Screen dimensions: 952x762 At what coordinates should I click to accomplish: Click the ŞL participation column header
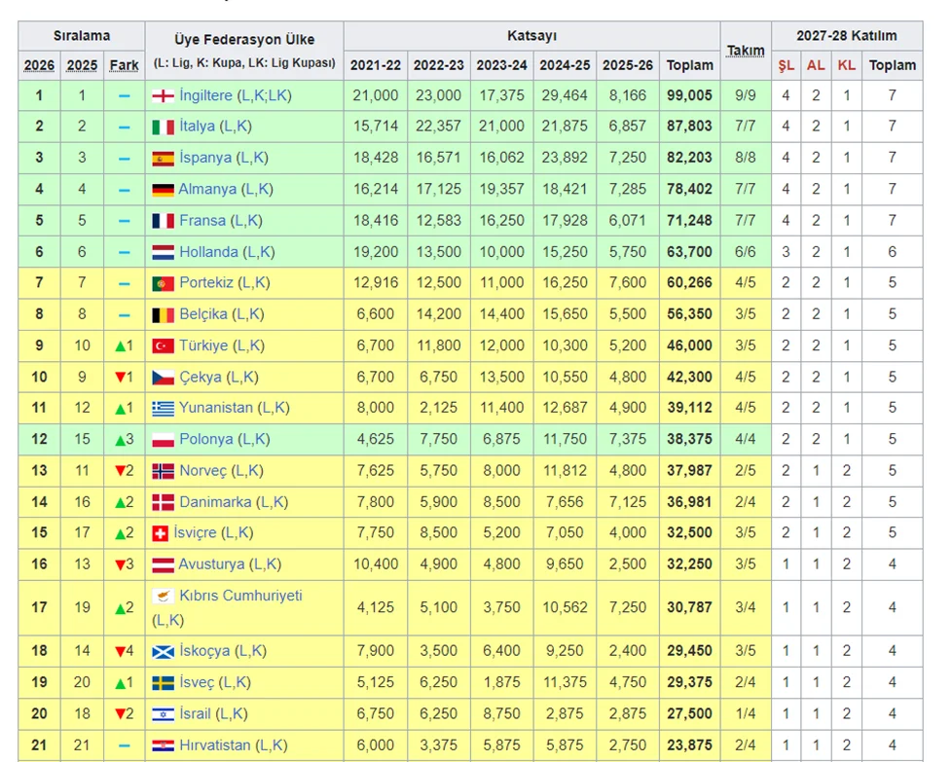(786, 65)
